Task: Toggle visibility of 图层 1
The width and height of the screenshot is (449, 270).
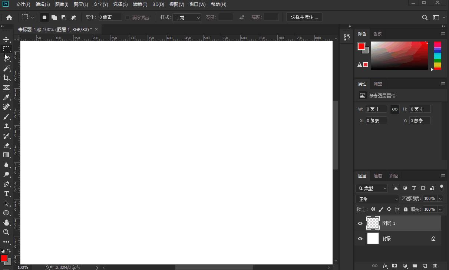Action: point(360,223)
